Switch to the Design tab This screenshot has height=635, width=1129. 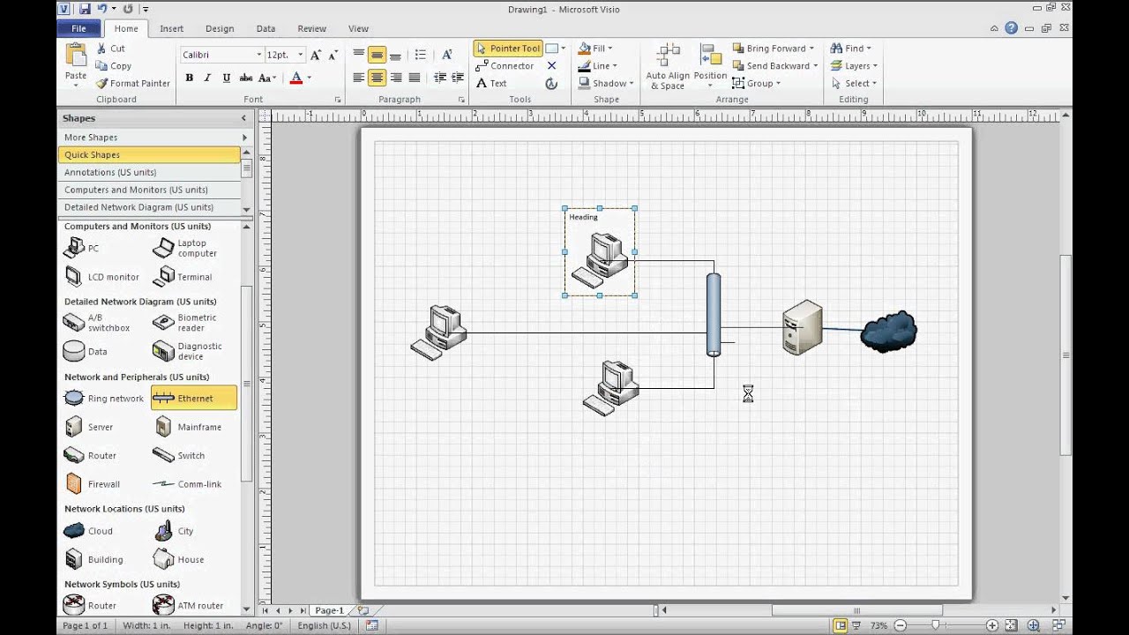pyautogui.click(x=220, y=28)
